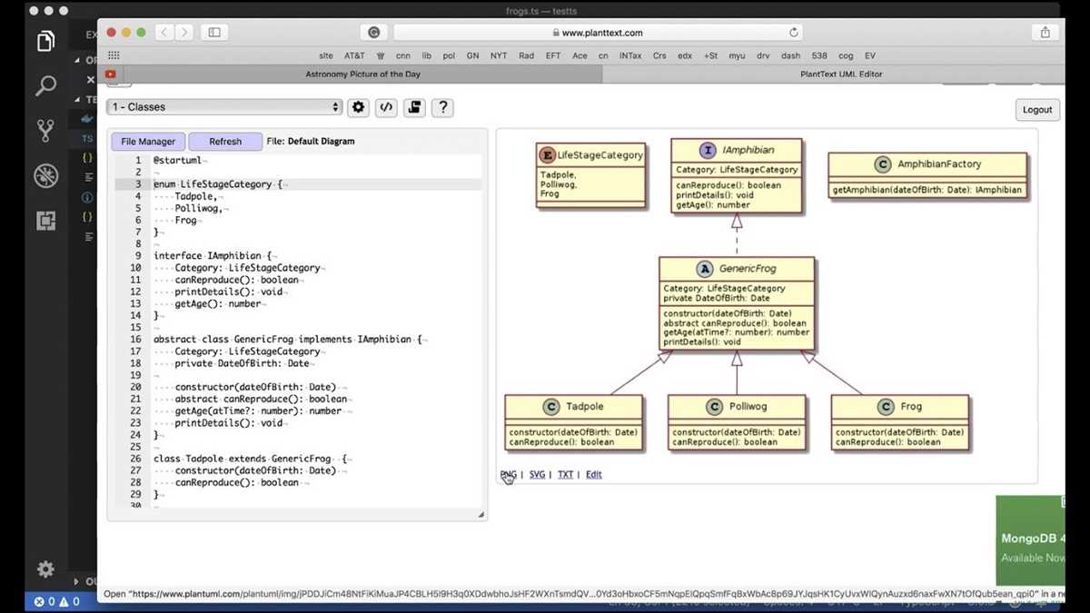Click the Safari share icon
This screenshot has height=613, width=1090.
click(x=1045, y=31)
